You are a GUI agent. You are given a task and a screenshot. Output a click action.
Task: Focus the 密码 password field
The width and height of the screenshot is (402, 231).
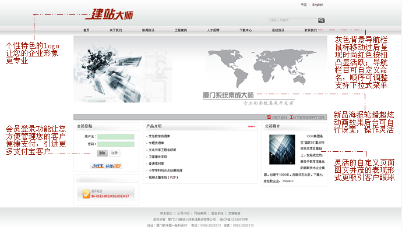(115, 144)
